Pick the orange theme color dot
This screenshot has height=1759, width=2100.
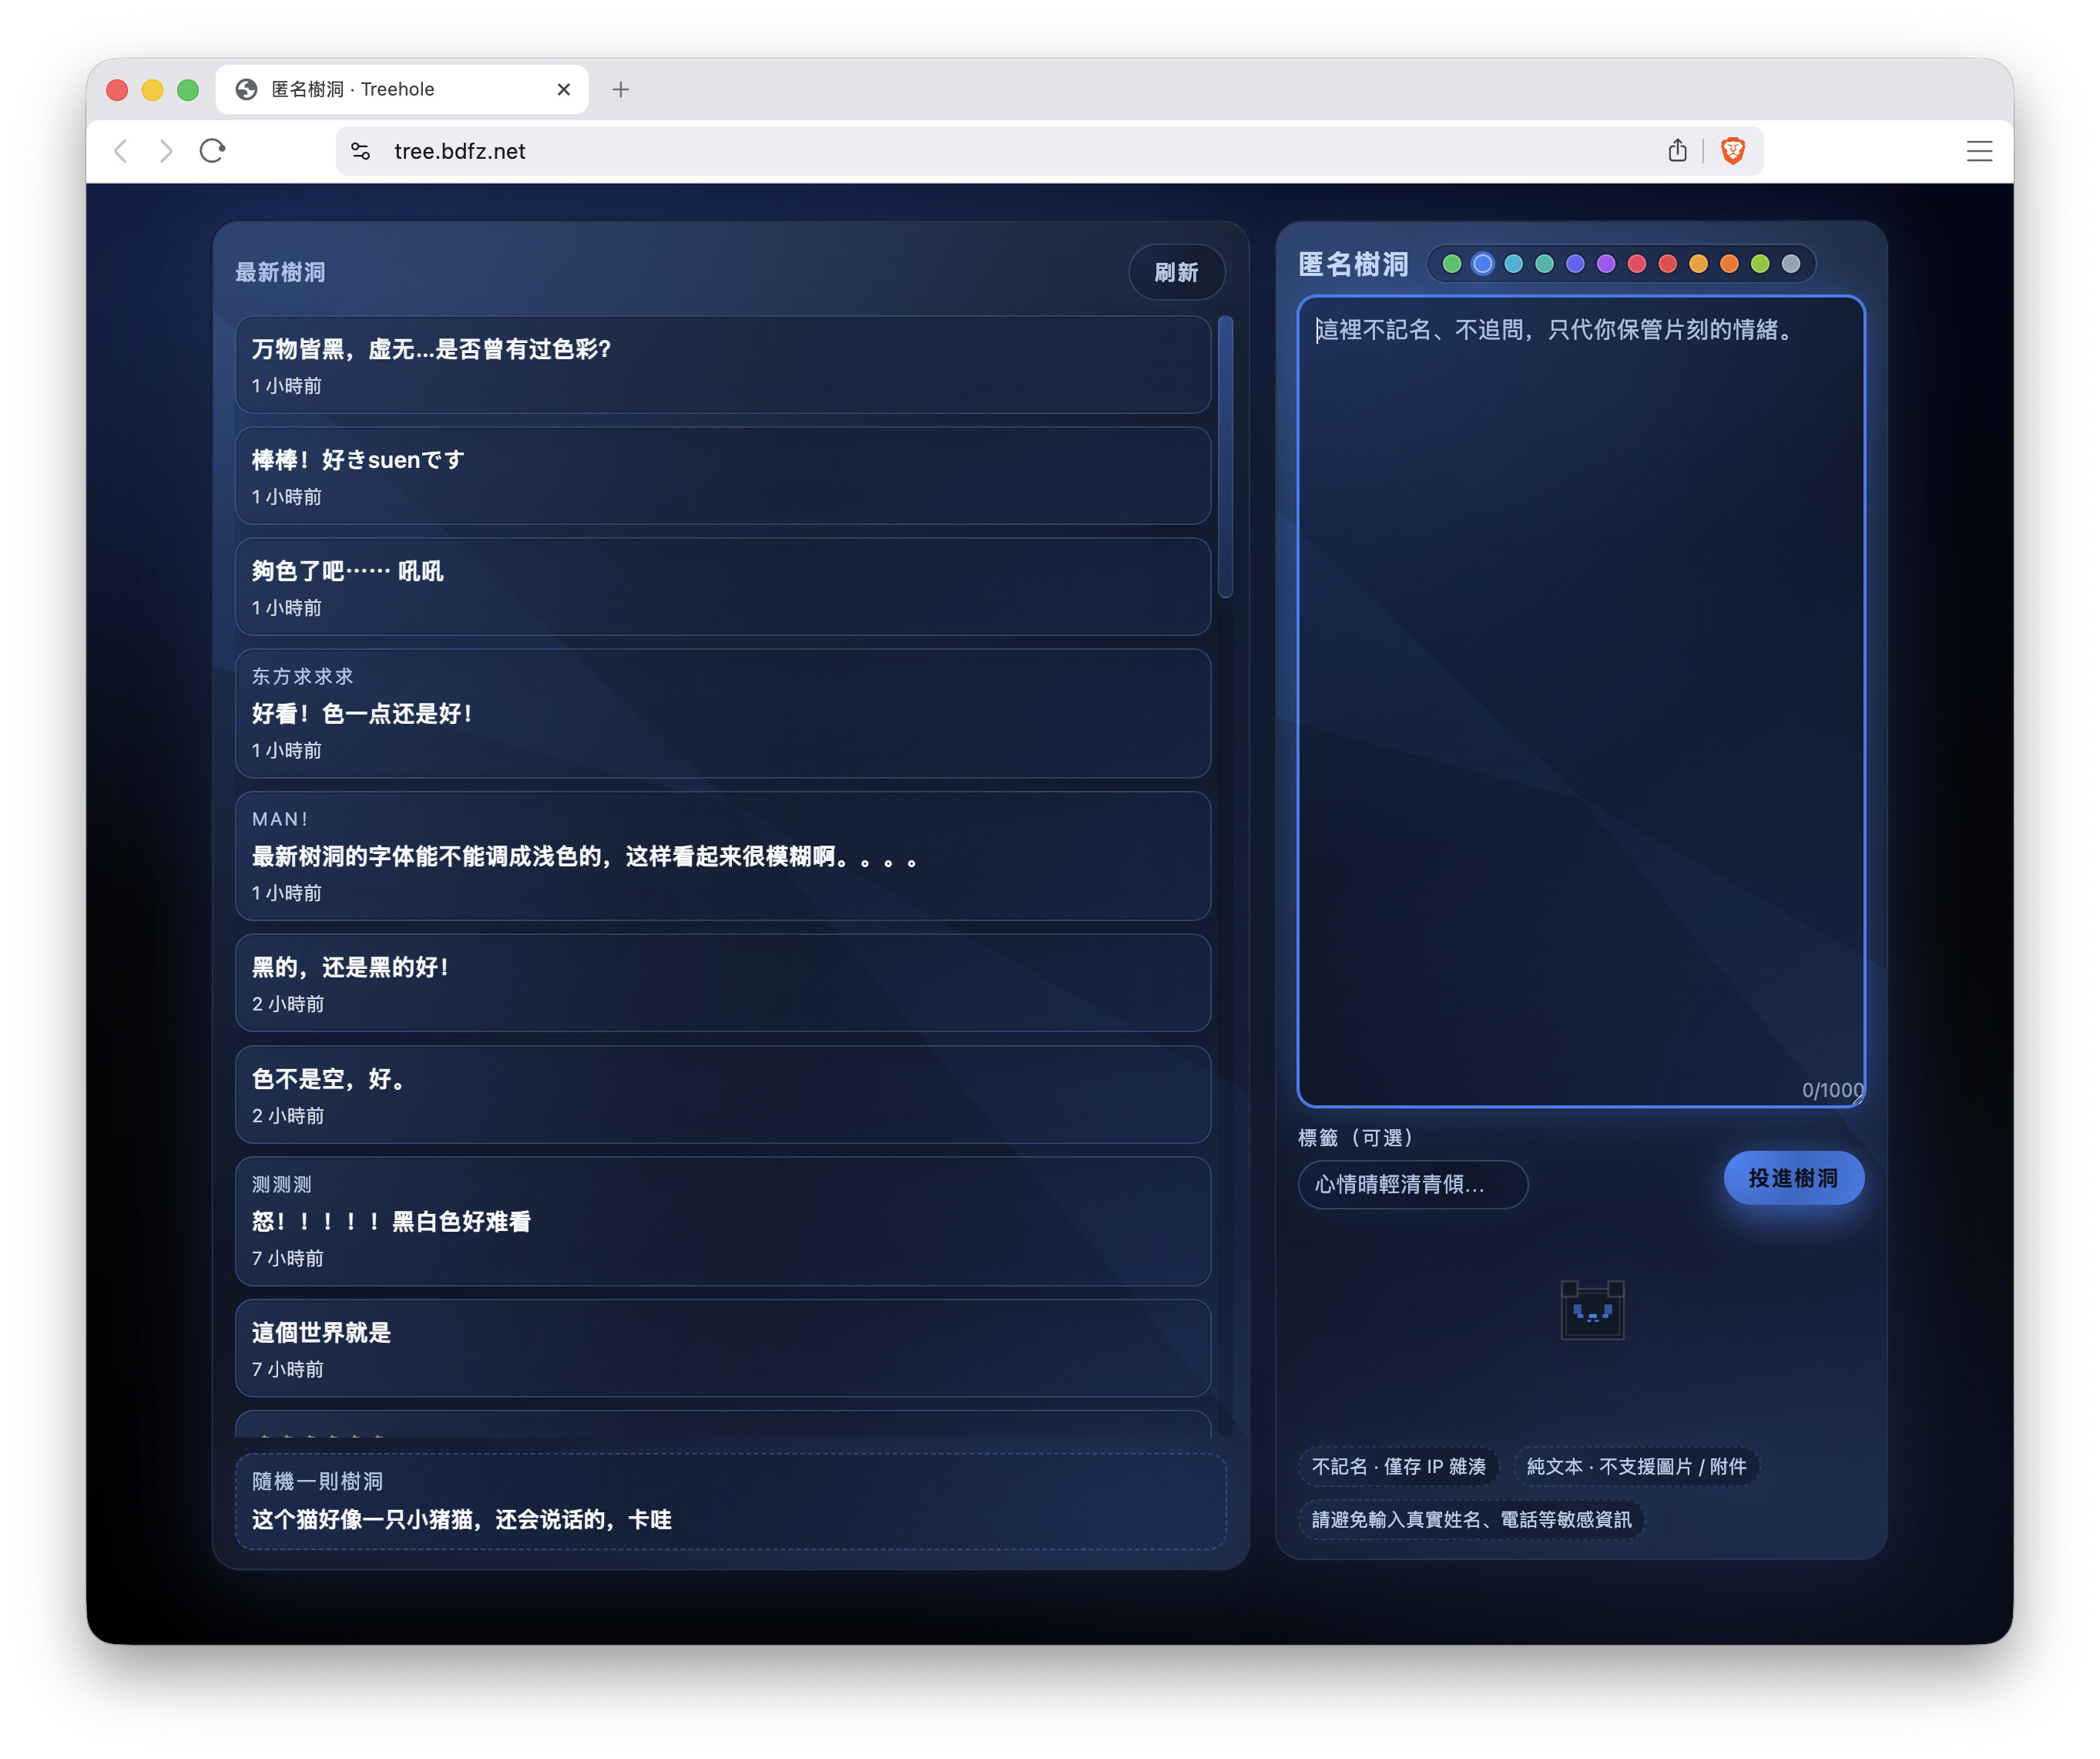pyautogui.click(x=1729, y=264)
